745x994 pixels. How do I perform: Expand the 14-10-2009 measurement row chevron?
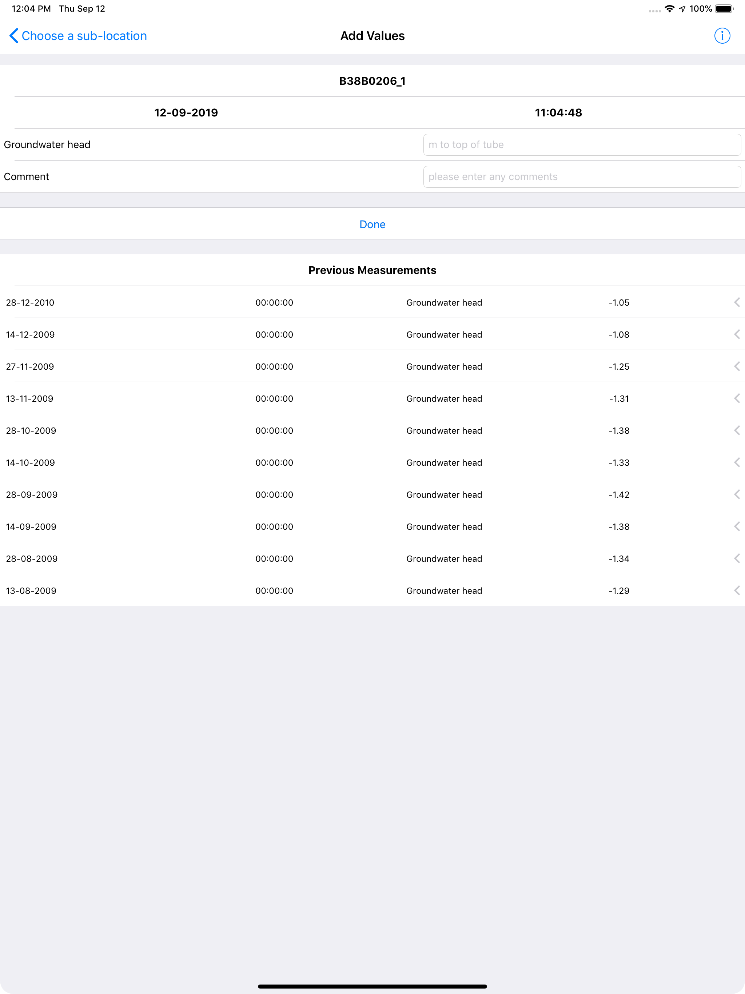[x=737, y=462]
